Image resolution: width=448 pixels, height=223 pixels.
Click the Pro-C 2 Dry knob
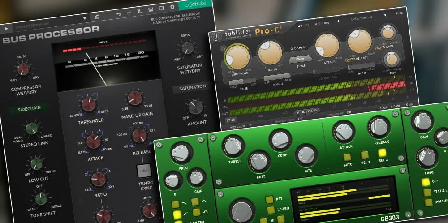tap(392, 60)
